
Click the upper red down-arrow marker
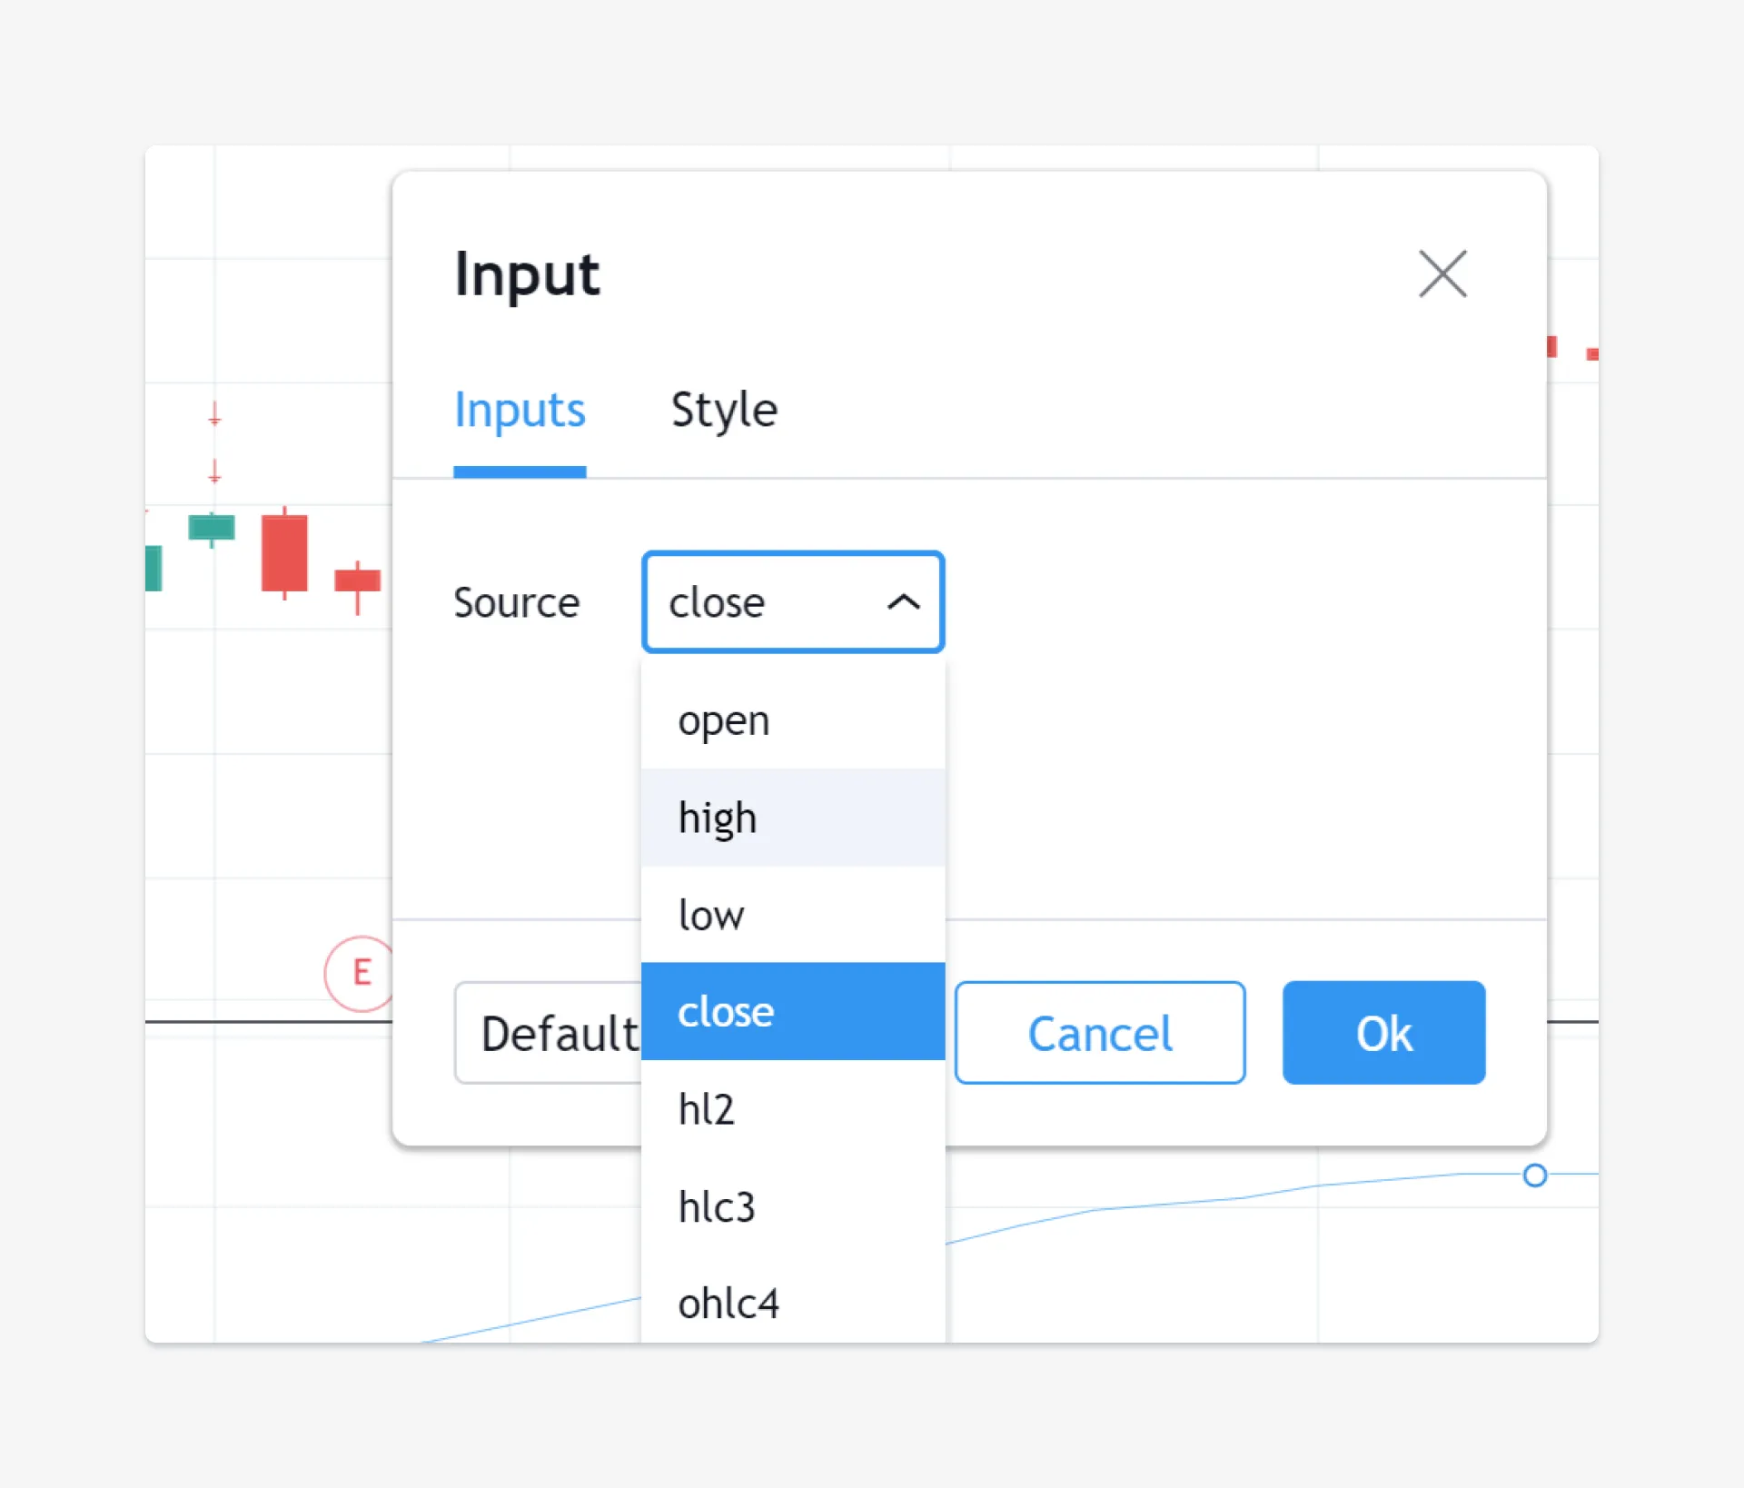(x=214, y=414)
